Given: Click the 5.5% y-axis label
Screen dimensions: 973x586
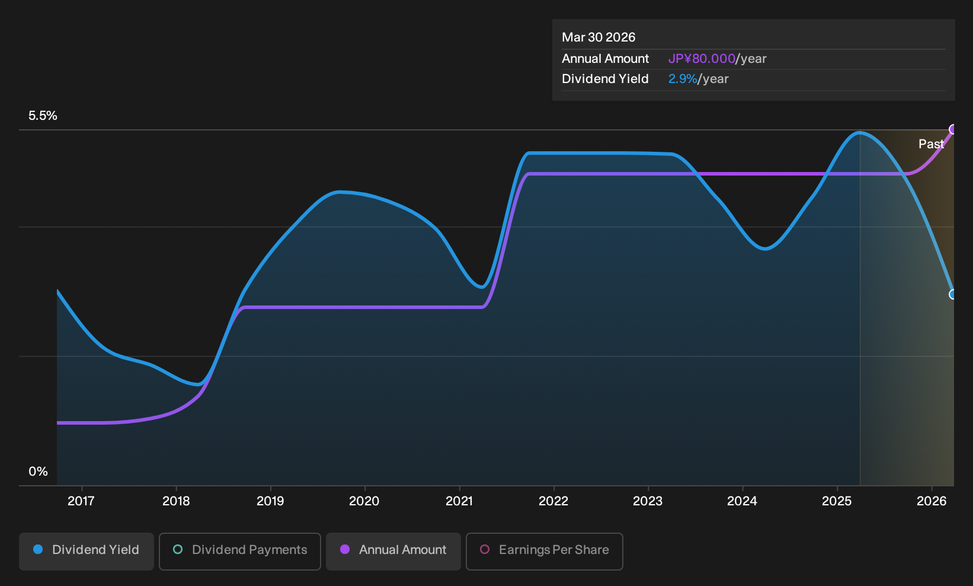Looking at the screenshot, I should tap(43, 116).
